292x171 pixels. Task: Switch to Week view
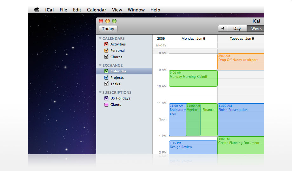click(x=256, y=28)
